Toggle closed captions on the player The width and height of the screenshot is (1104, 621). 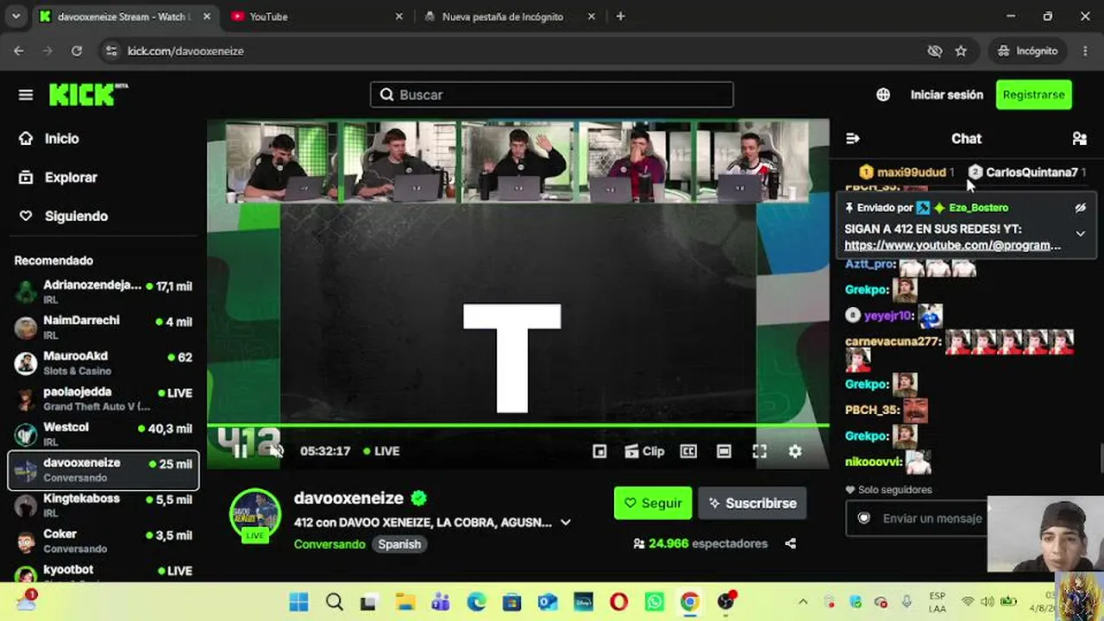[688, 451]
